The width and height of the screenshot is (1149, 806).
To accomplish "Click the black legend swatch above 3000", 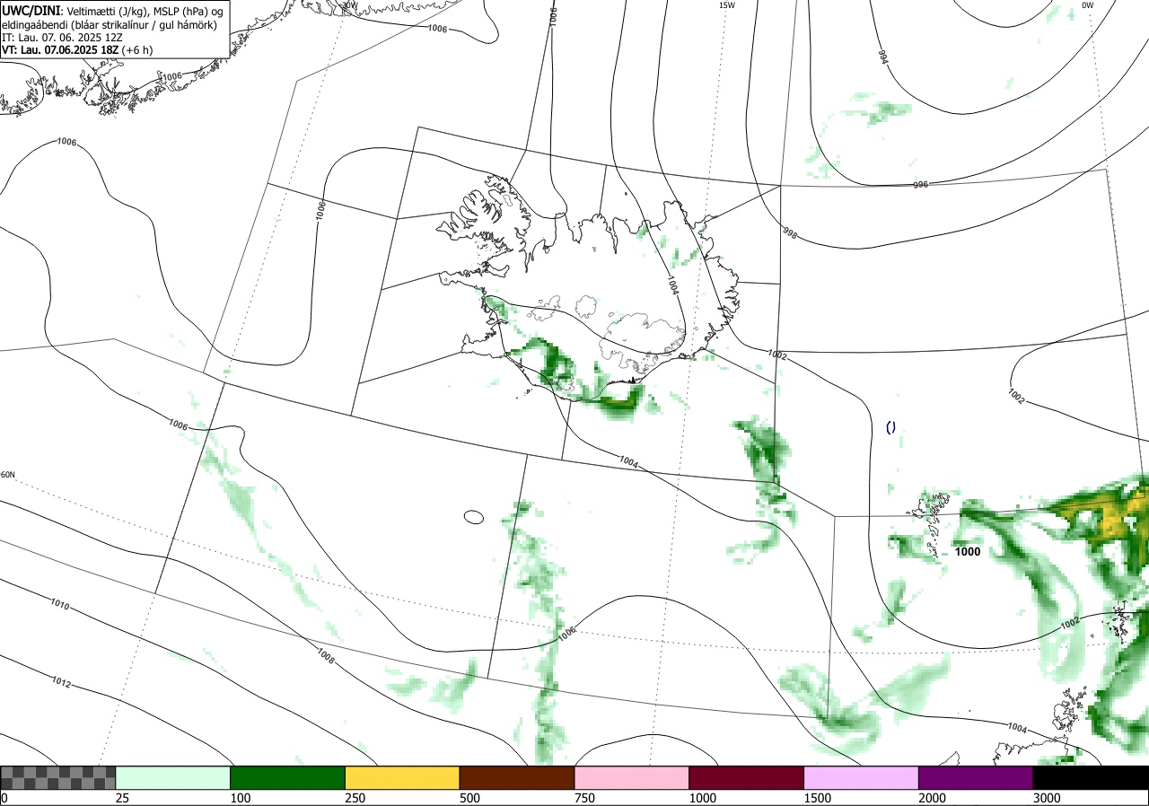I will click(x=1091, y=777).
